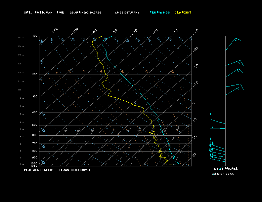This screenshot has height=202, width=262.
Task: Click the cyan TEMP/WINDS legend label
Action: [160, 13]
